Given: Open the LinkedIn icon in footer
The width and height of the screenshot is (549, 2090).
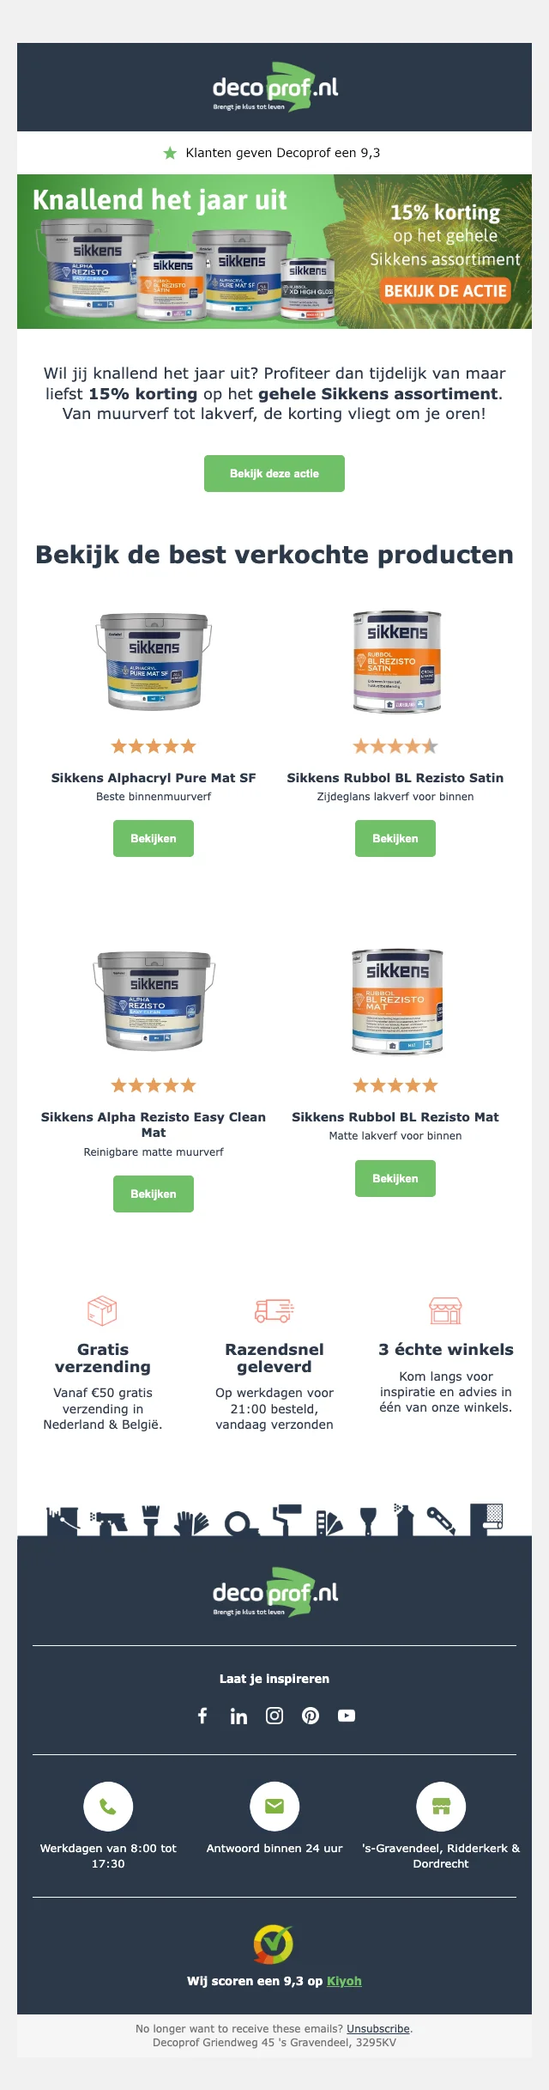Looking at the screenshot, I should pyautogui.click(x=238, y=1716).
